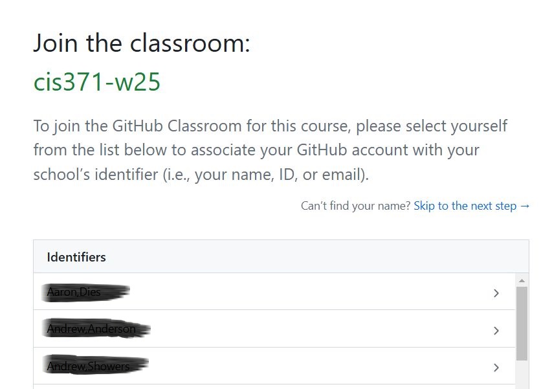Choose the Andrew,Showers identifier entry
Screen dimensions: 552x389
(x=274, y=366)
